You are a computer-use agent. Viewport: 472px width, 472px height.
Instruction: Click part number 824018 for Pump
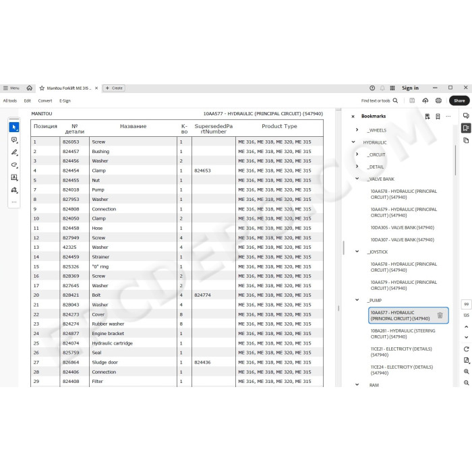click(71, 189)
